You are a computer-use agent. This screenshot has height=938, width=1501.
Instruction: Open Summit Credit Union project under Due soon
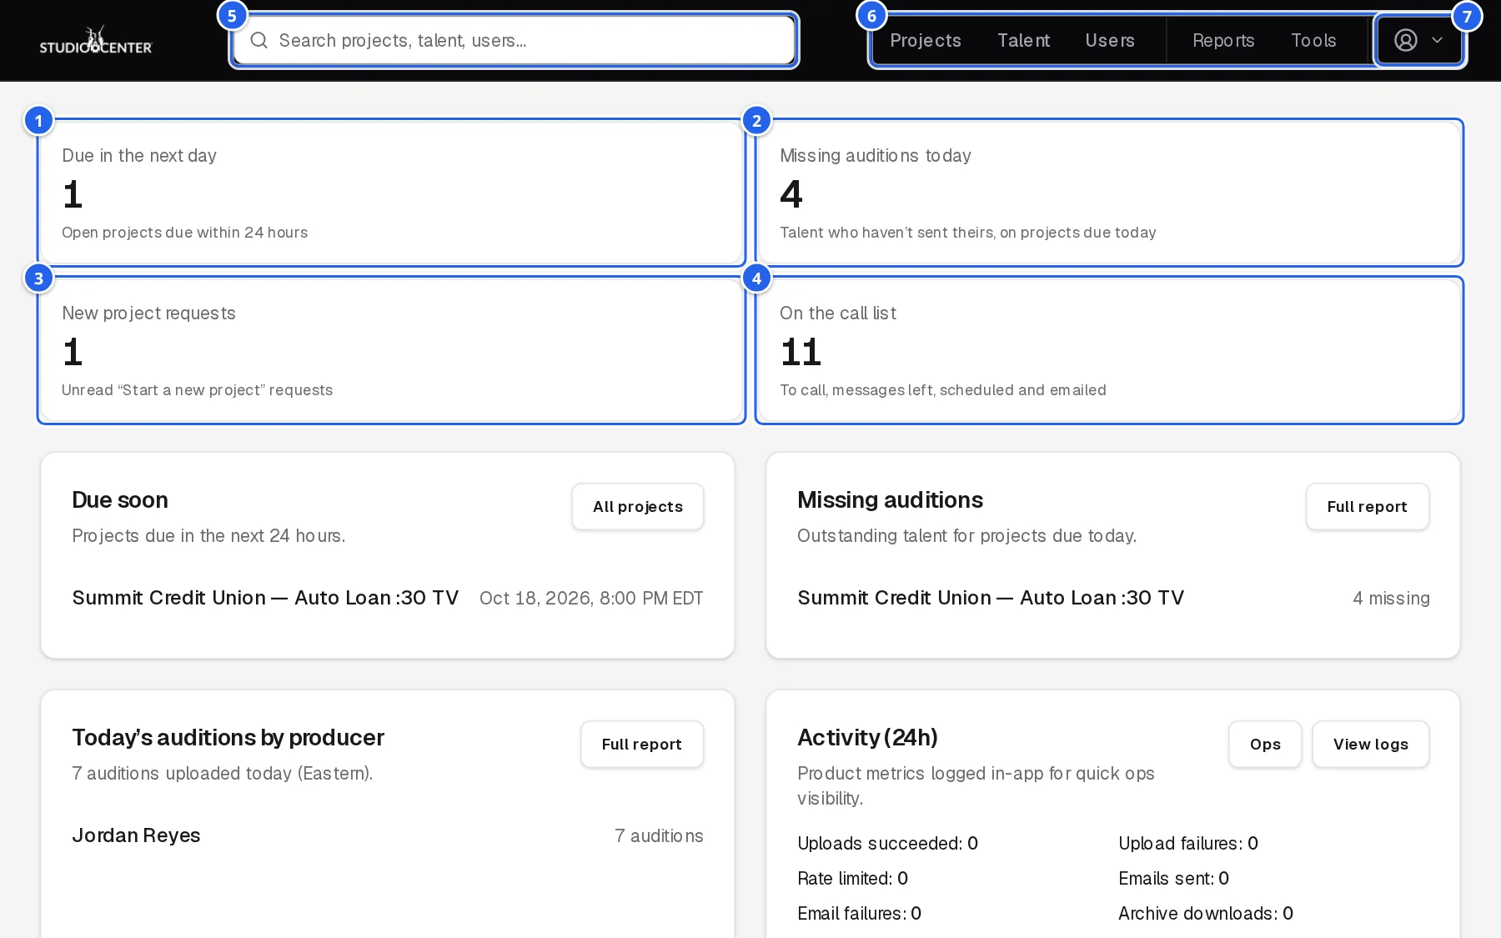(x=265, y=598)
